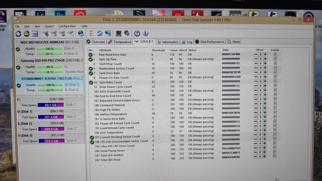Toggle Enable checkbox for Raw Read Error Rate
This screenshot has height=181, width=322.
[x=275, y=54]
